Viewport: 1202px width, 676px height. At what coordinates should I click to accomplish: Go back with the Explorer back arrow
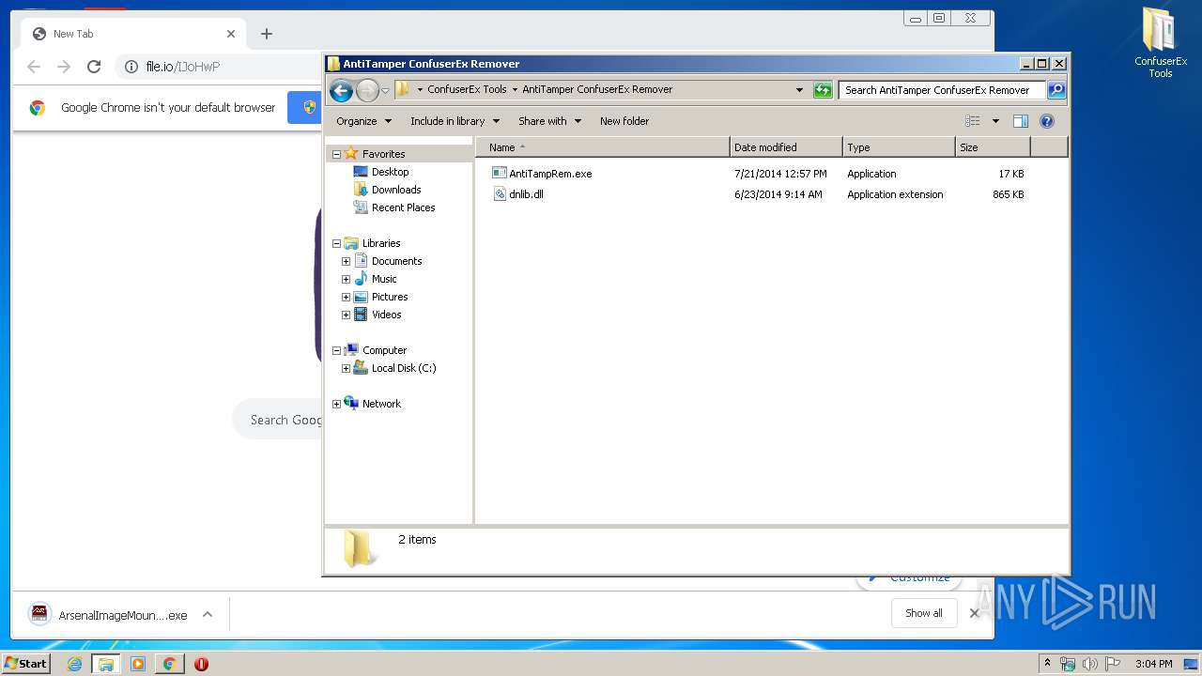(342, 90)
